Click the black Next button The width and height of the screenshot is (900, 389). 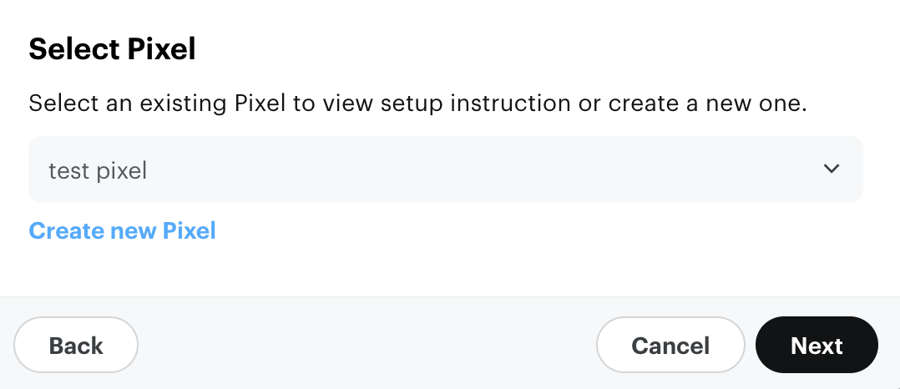817,345
